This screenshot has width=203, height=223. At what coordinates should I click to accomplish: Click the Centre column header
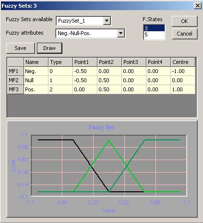183,62
